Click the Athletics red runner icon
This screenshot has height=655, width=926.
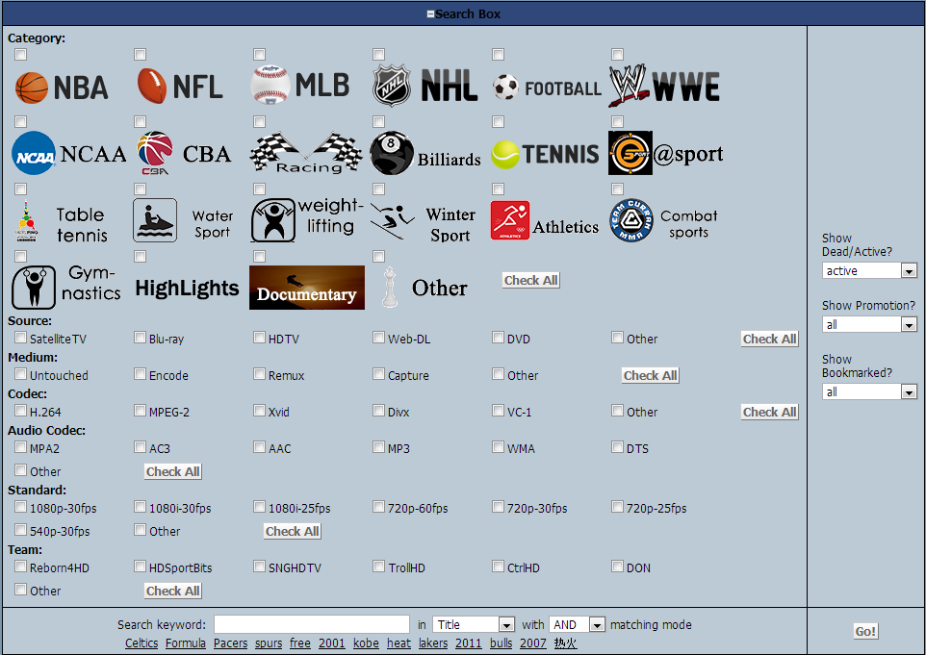tap(545, 220)
